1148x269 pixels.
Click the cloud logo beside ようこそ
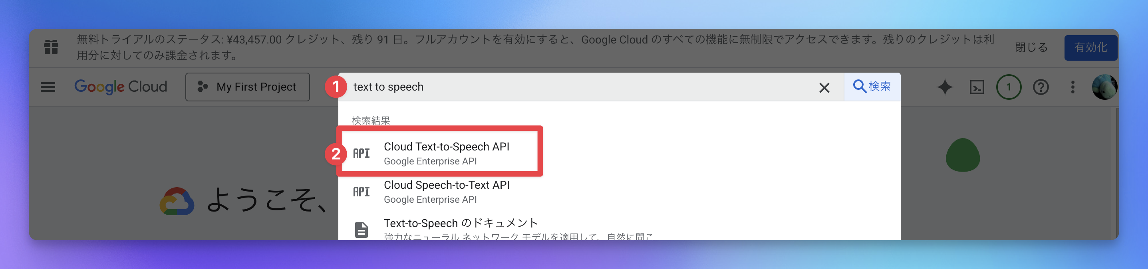[x=177, y=201]
